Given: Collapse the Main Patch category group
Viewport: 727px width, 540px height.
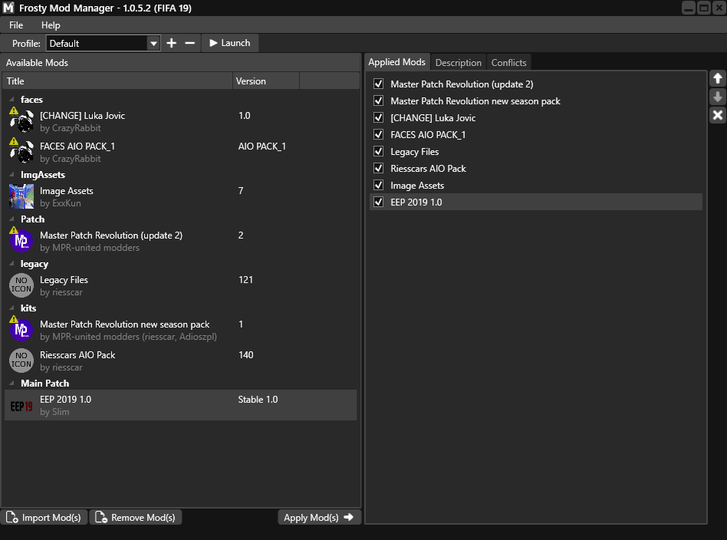Looking at the screenshot, I should click(x=12, y=384).
